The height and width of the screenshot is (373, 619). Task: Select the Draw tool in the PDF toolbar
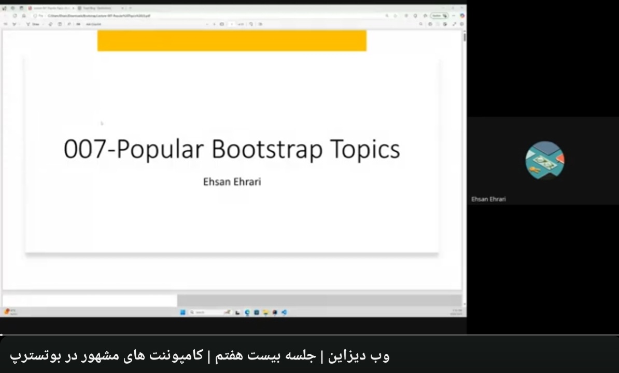(x=33, y=24)
